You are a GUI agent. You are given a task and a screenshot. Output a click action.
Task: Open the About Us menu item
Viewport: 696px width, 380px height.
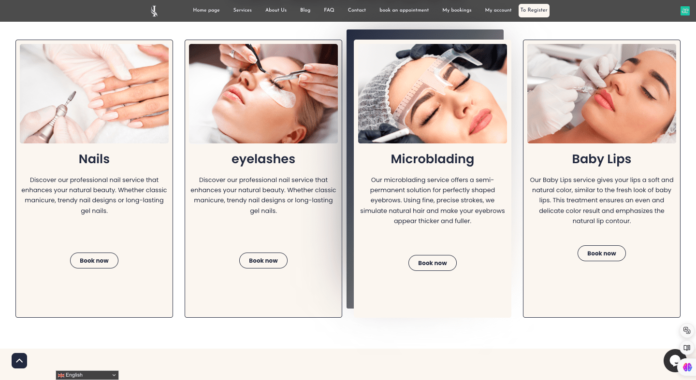click(276, 10)
